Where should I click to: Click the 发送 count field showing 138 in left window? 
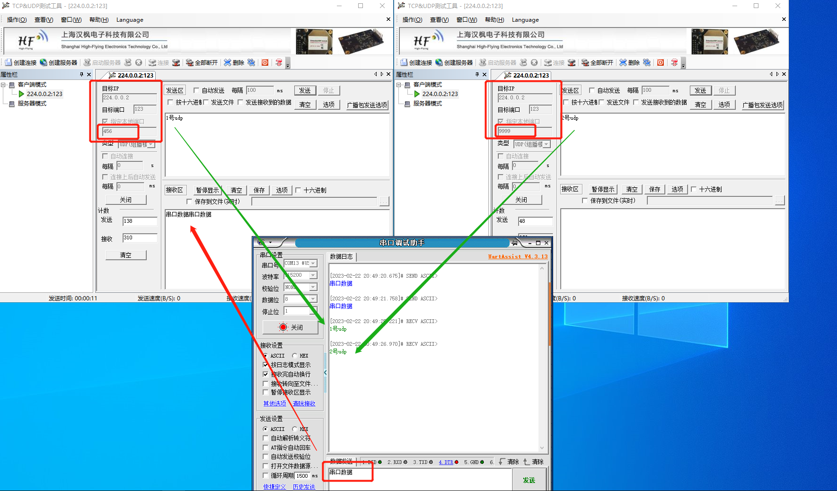(140, 221)
